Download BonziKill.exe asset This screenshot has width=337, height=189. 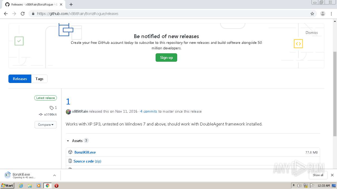85,152
